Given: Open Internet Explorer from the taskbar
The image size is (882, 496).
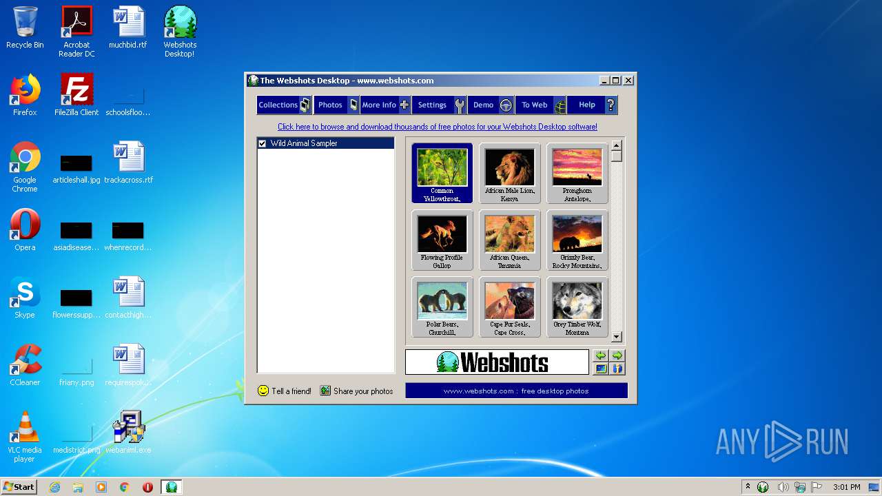Looking at the screenshot, I should (54, 487).
